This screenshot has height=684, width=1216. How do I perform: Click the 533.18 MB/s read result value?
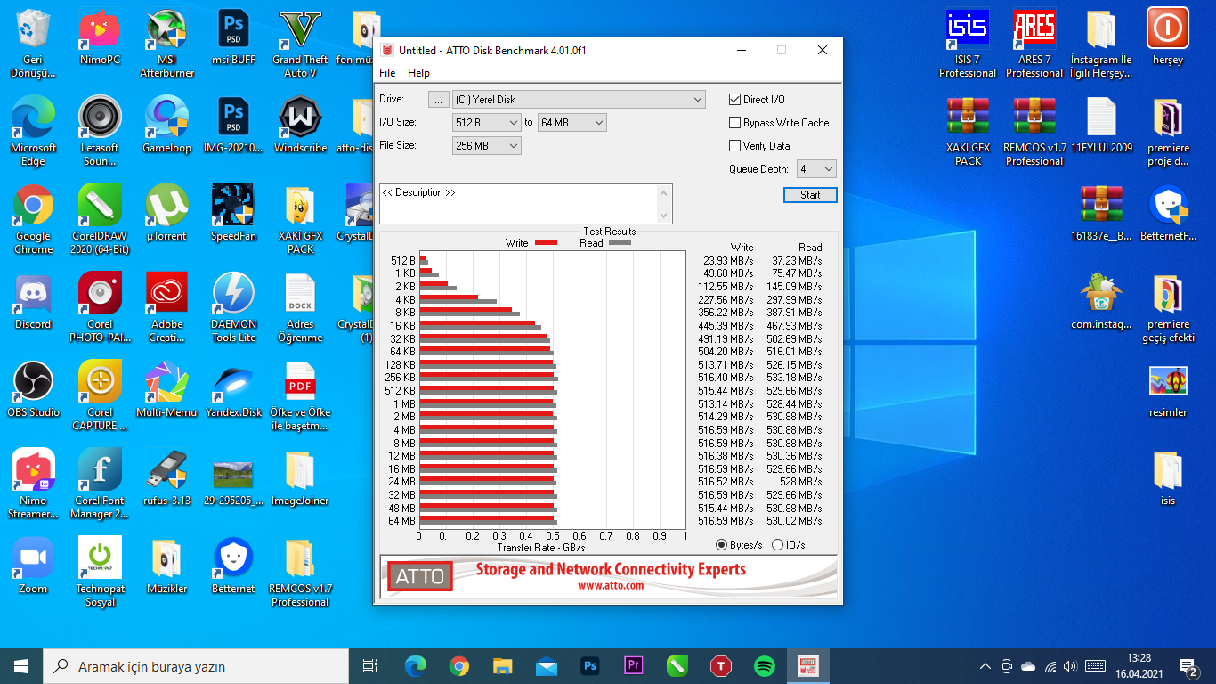click(x=794, y=378)
